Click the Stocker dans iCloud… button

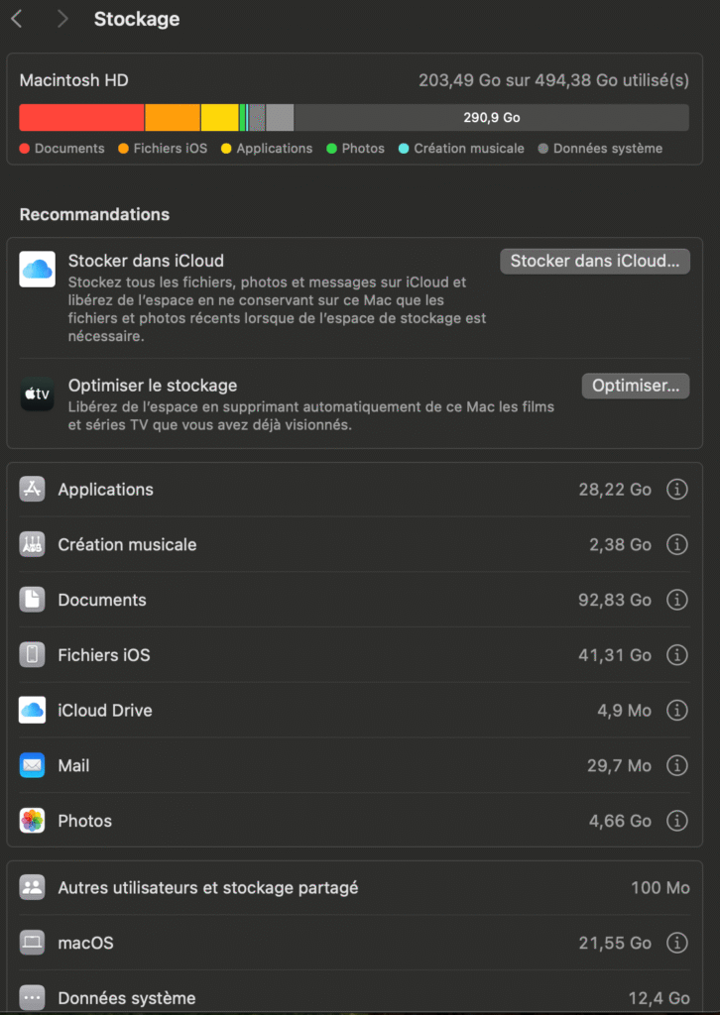(x=595, y=262)
